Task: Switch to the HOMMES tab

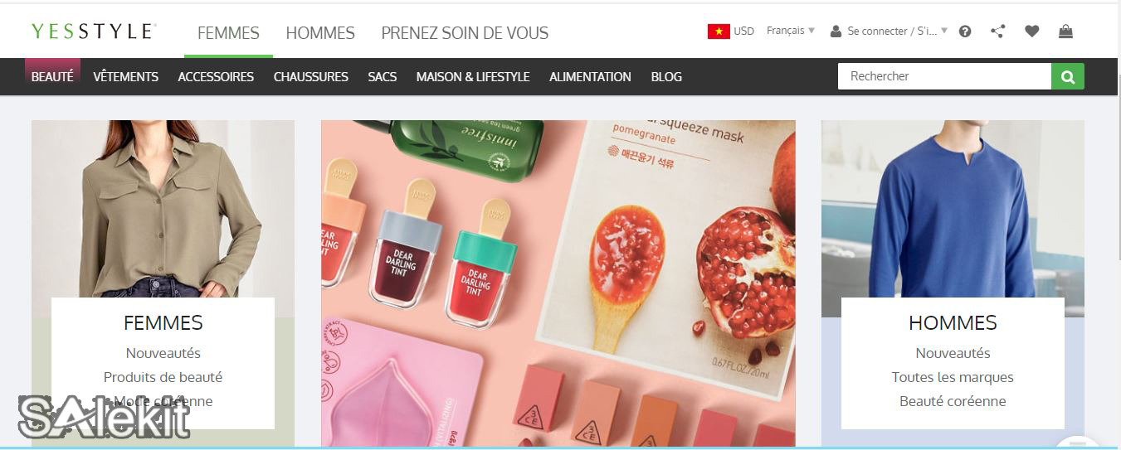Action: (x=320, y=33)
